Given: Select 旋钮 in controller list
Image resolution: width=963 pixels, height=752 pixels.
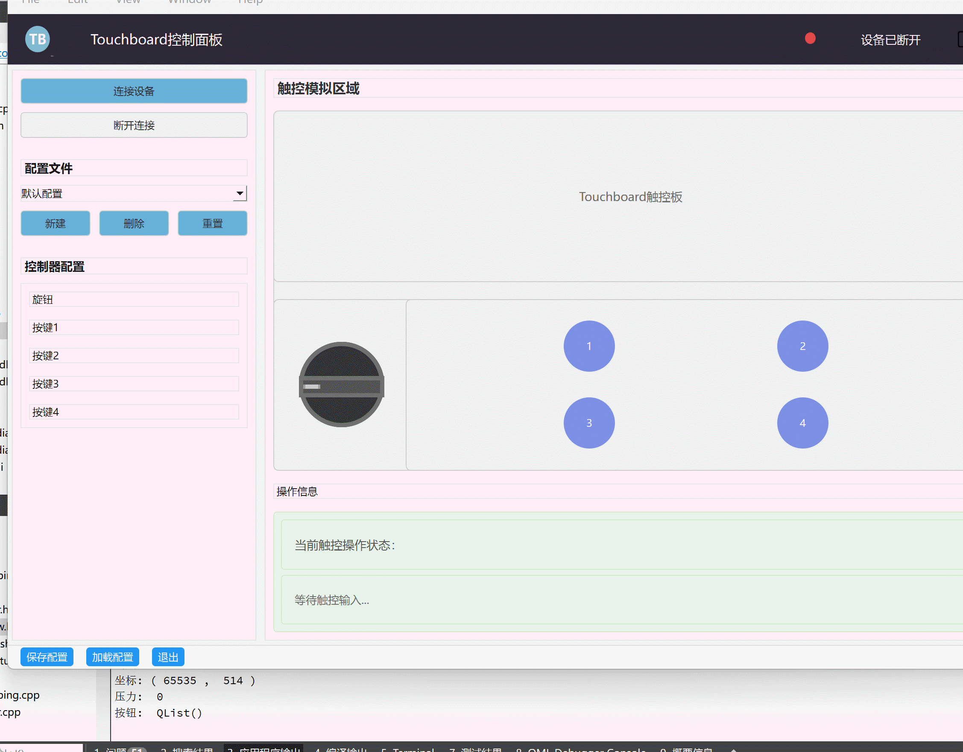Looking at the screenshot, I should pyautogui.click(x=134, y=300).
